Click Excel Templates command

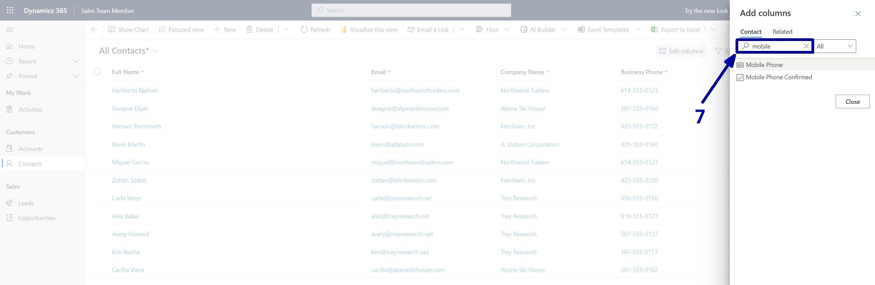click(x=603, y=30)
